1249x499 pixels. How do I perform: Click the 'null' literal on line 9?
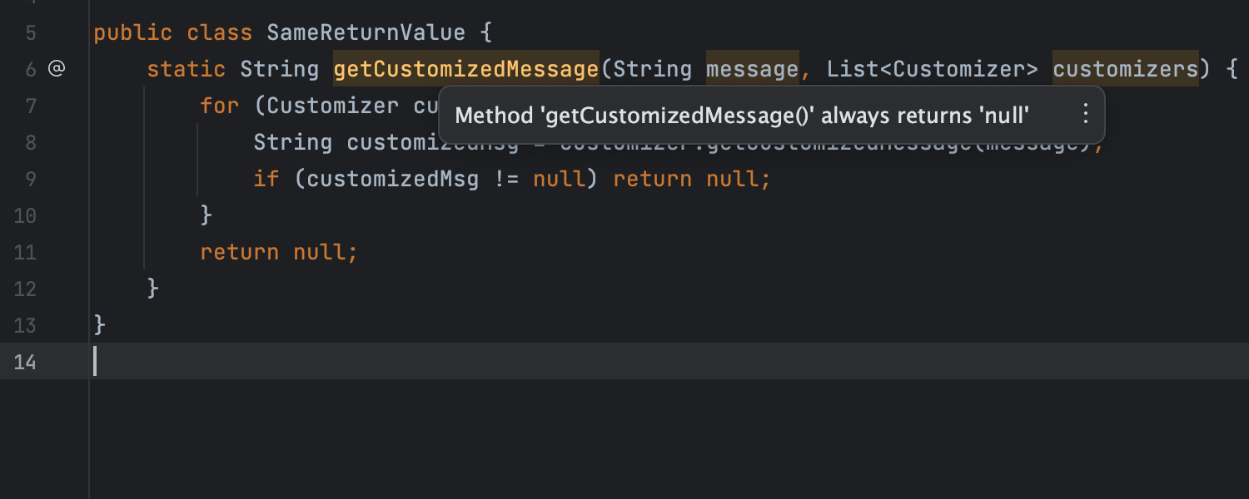[x=559, y=178]
